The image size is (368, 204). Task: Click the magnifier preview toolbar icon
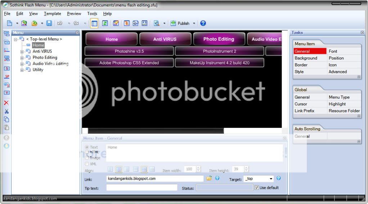(157, 23)
